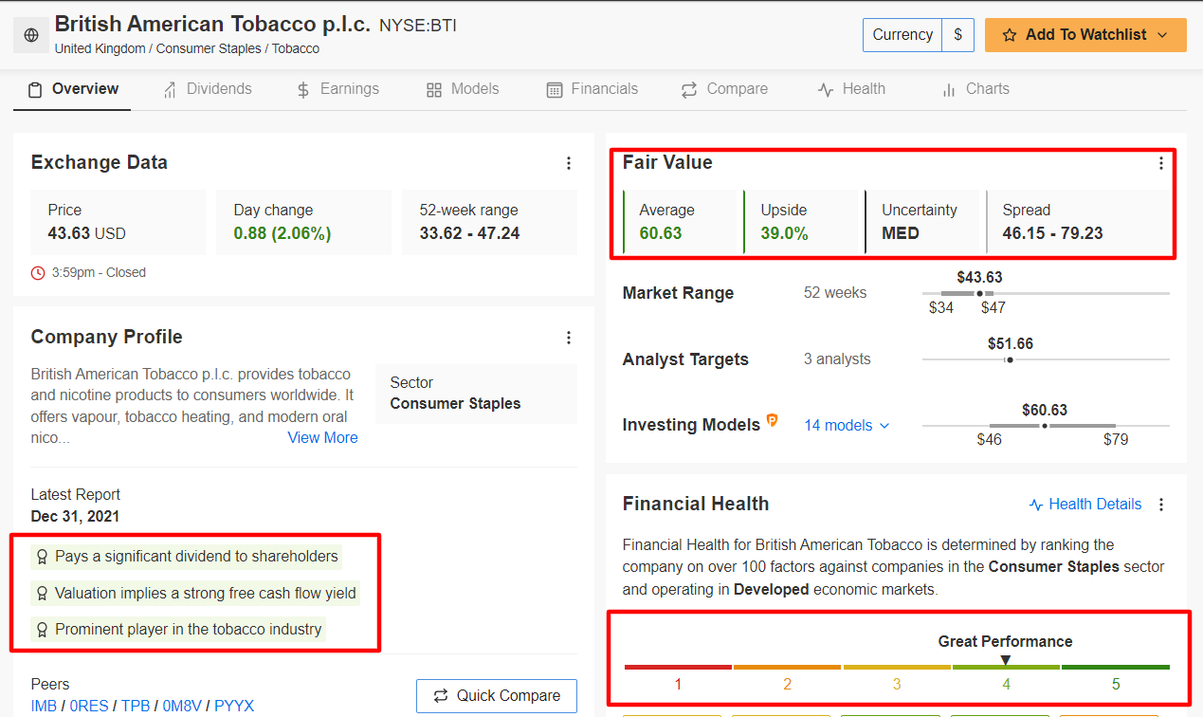Click the Great Performance score marker
This screenshot has width=1203, height=717.
[1006, 660]
